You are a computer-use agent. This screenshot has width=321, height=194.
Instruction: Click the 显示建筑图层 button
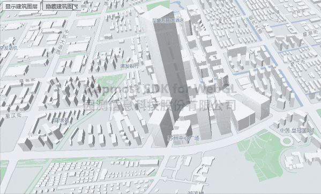point(21,6)
